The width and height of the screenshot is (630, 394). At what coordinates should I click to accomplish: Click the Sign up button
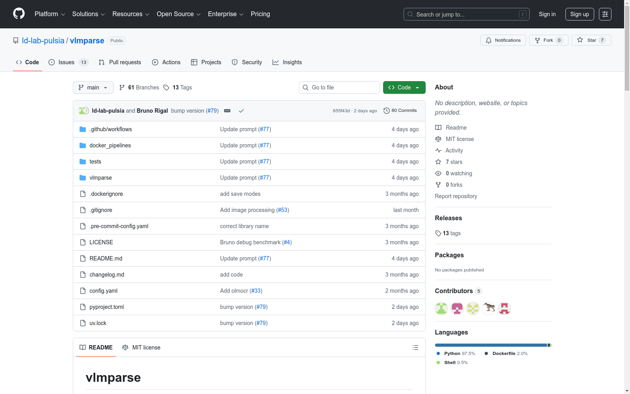coord(580,14)
